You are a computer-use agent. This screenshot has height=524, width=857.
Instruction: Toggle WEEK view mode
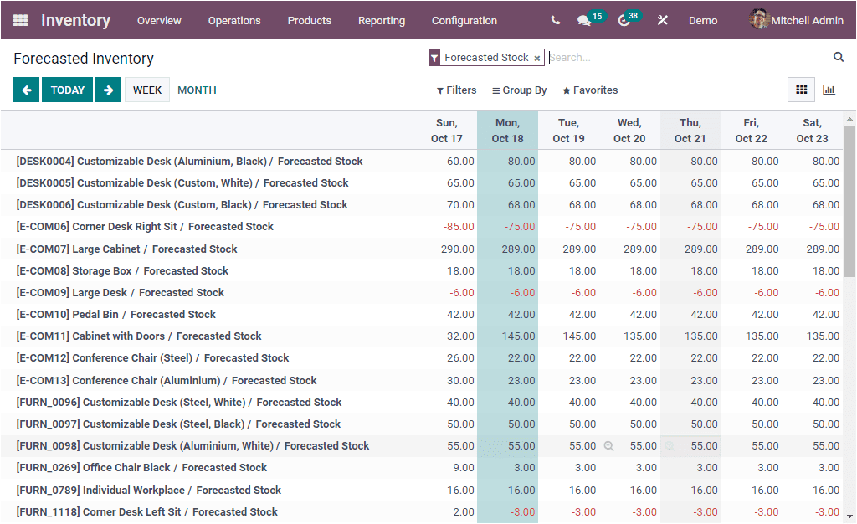pyautogui.click(x=146, y=90)
